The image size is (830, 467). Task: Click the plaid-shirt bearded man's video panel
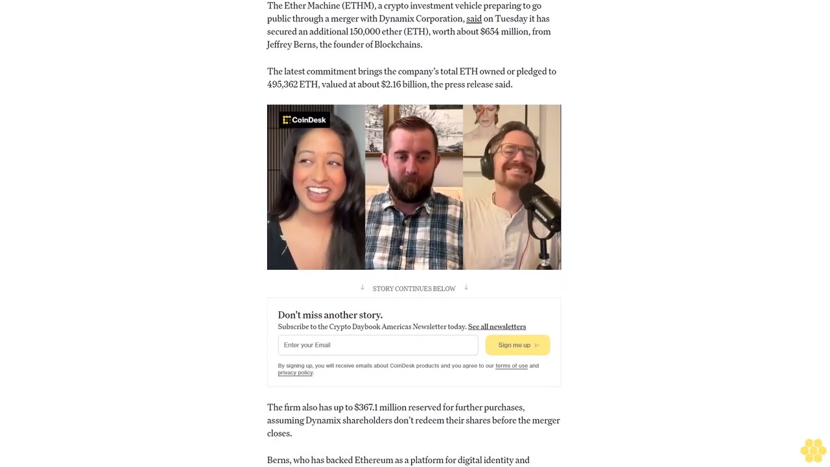(x=414, y=187)
